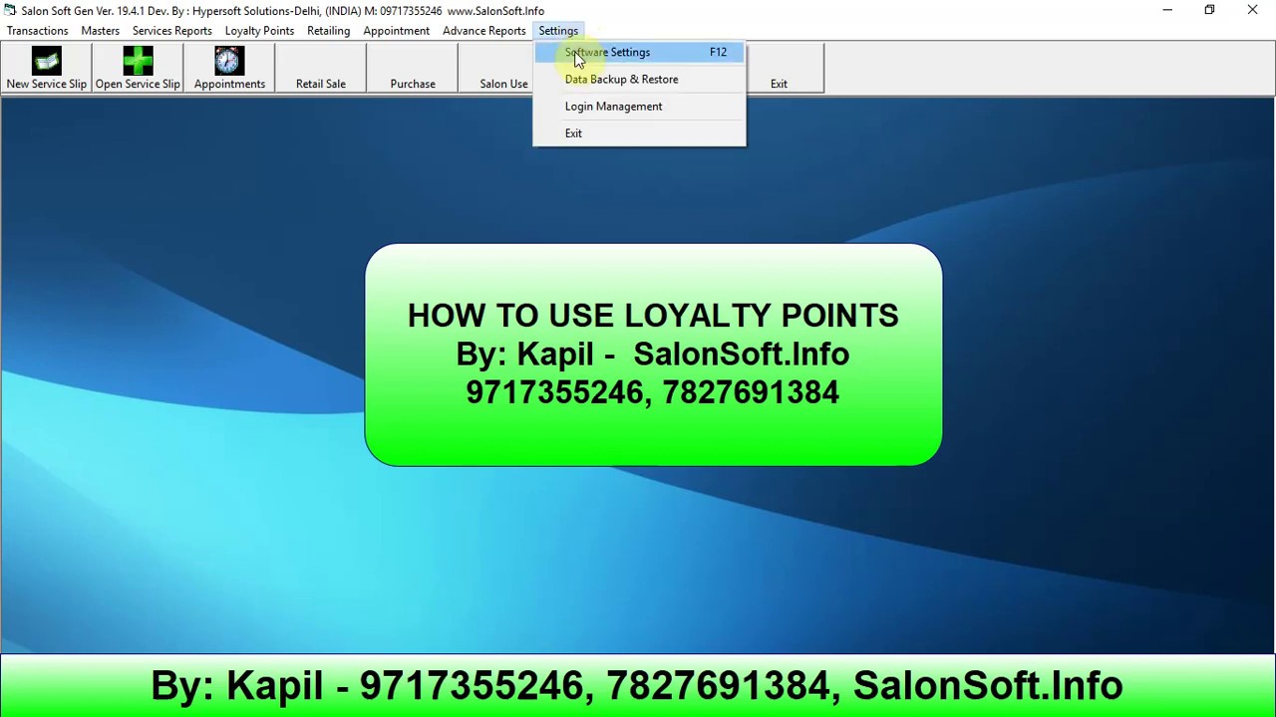This screenshot has width=1276, height=717.
Task: Open the Services Reports menu
Action: (x=172, y=31)
